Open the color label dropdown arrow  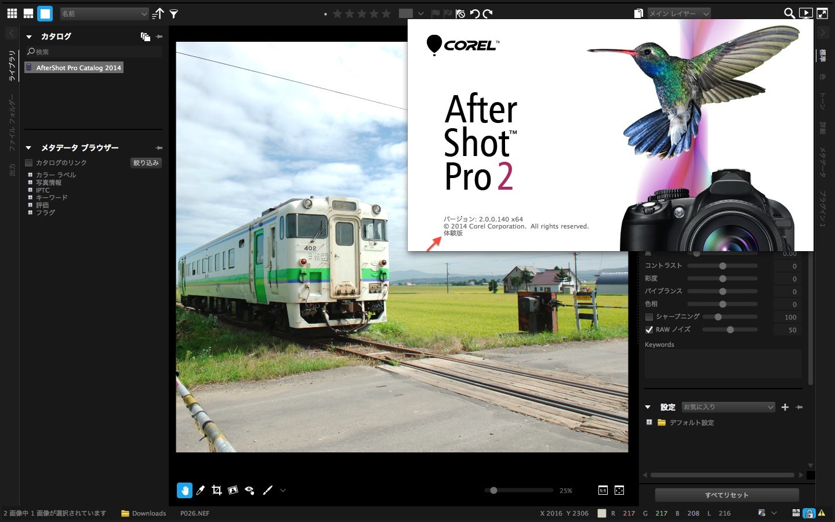tap(421, 13)
